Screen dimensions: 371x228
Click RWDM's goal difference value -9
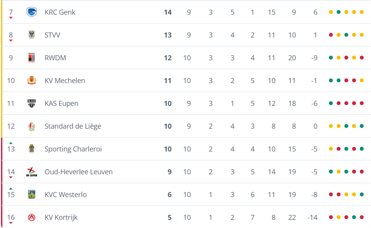click(314, 58)
